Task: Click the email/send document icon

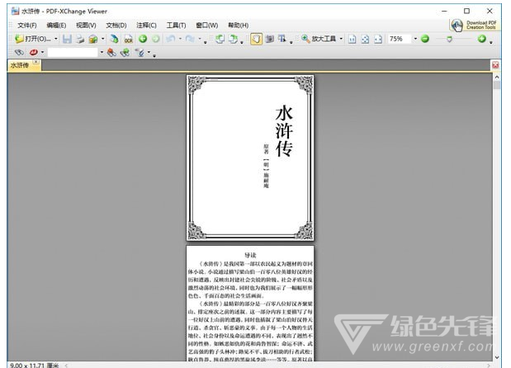Action: [93, 39]
